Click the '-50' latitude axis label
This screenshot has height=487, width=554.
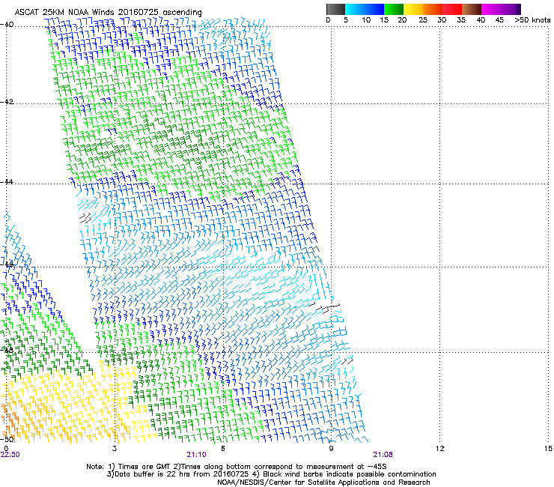[x=7, y=439]
